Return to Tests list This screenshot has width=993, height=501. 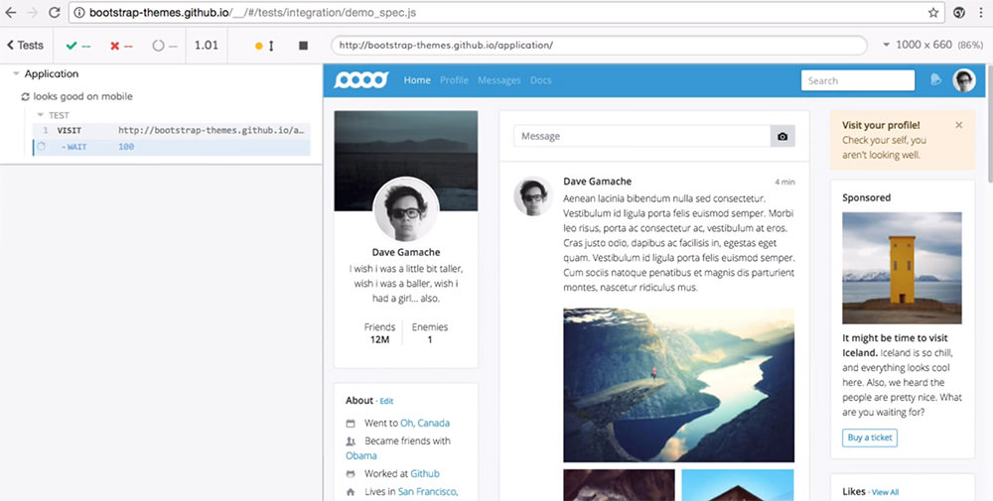(26, 45)
